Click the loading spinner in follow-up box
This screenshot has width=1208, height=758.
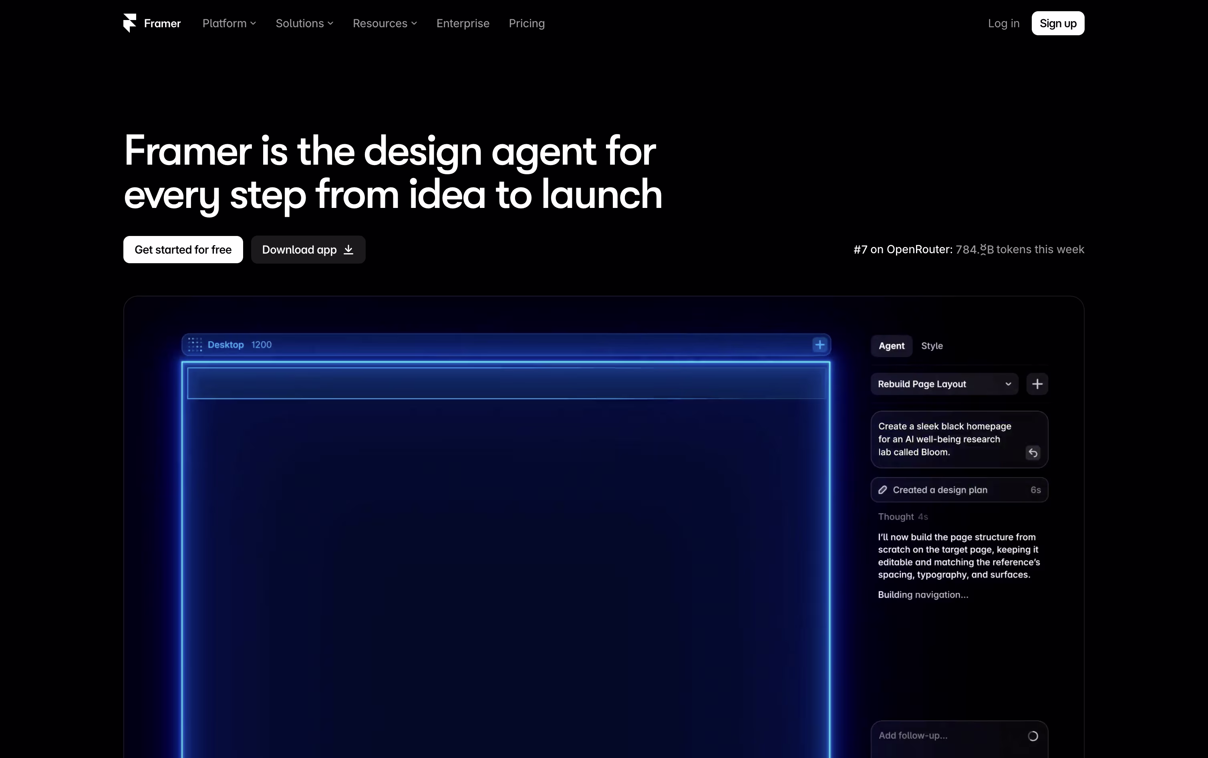pyautogui.click(x=1033, y=736)
